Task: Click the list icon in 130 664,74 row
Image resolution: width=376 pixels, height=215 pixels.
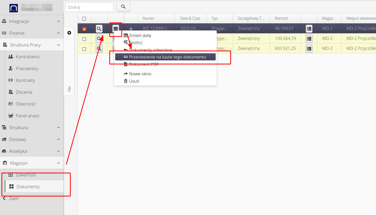Action: pyautogui.click(x=309, y=39)
